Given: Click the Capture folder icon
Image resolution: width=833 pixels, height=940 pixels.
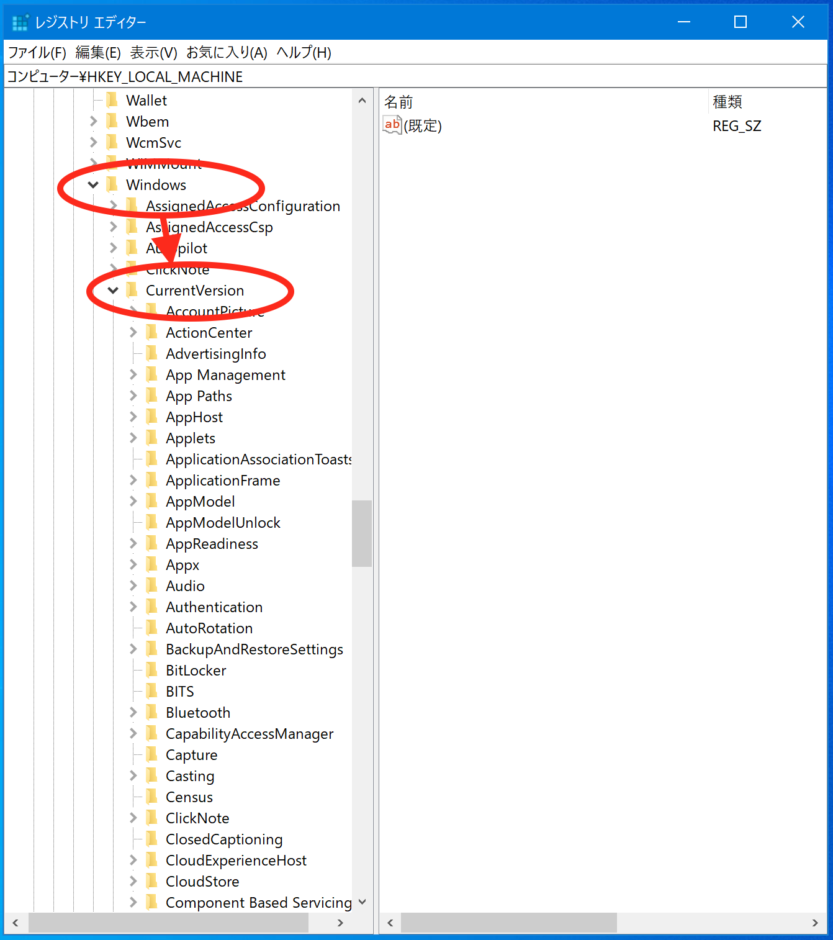Looking at the screenshot, I should click(152, 754).
